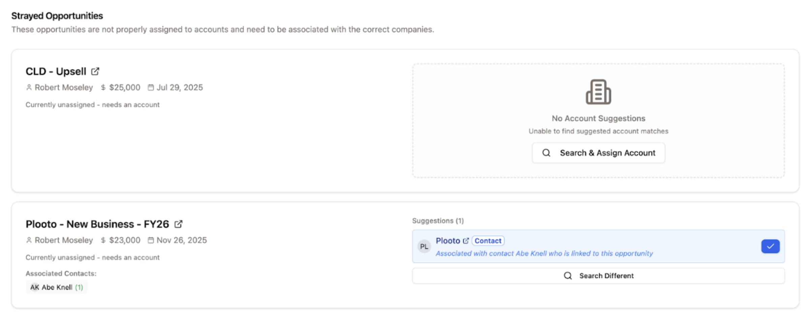Viewport: 809px width, 317px height.
Task: Click the calendar icon beside Nov 26, 2025
Action: [x=151, y=240]
